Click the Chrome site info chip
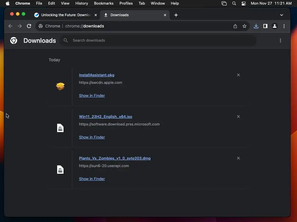Image resolution: width=297 pixels, height=222 pixels. click(49, 26)
